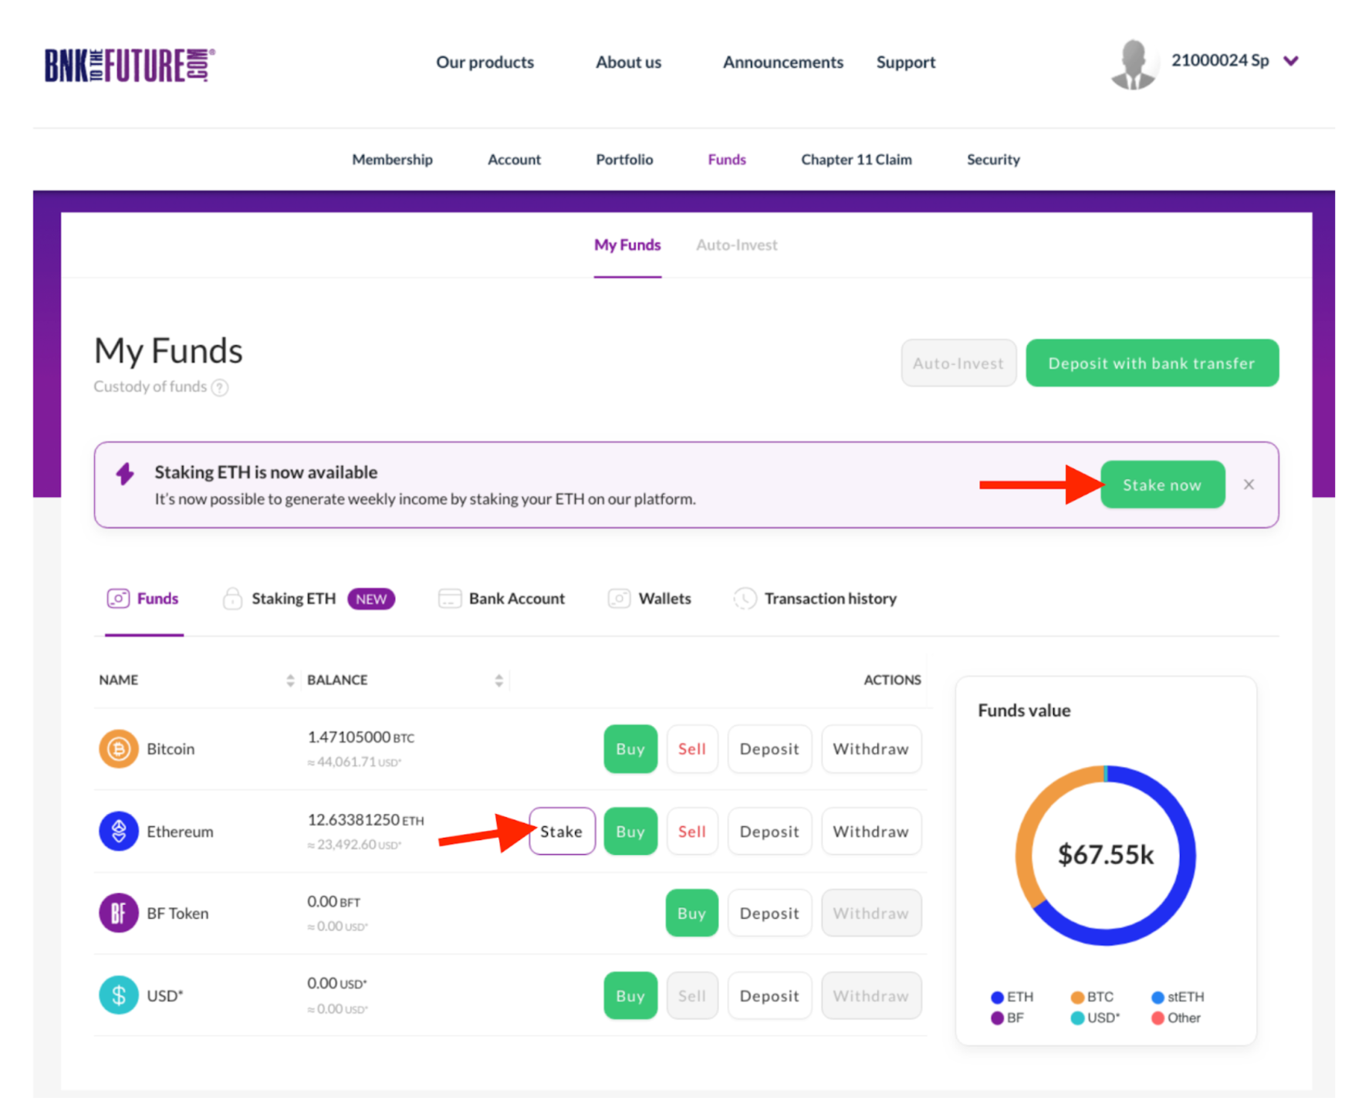Viewport: 1362px width, 1111px height.
Task: Click the Wallets tab icon
Action: tap(619, 599)
